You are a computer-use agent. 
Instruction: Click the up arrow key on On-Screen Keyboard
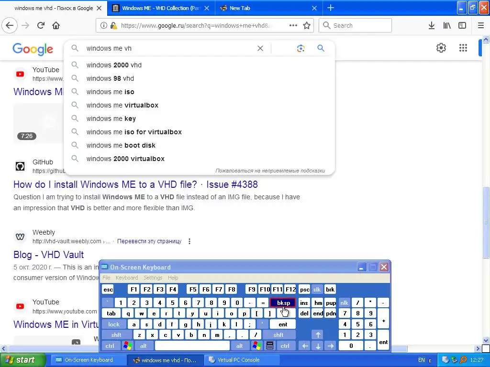click(x=318, y=335)
